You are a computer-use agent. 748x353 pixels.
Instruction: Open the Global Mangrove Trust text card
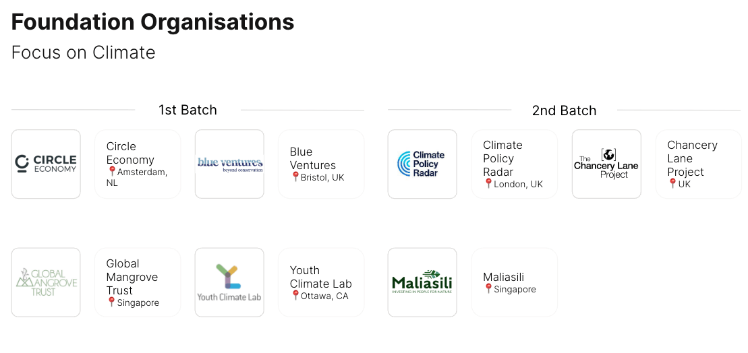coord(138,282)
